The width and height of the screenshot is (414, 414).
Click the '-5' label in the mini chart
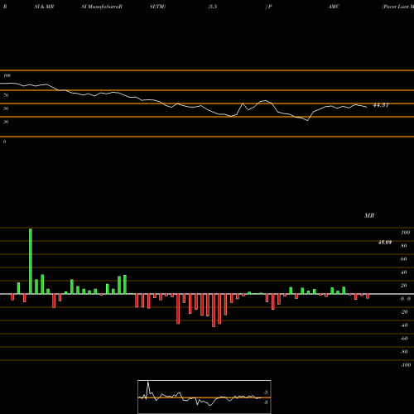pyautogui.click(x=266, y=392)
